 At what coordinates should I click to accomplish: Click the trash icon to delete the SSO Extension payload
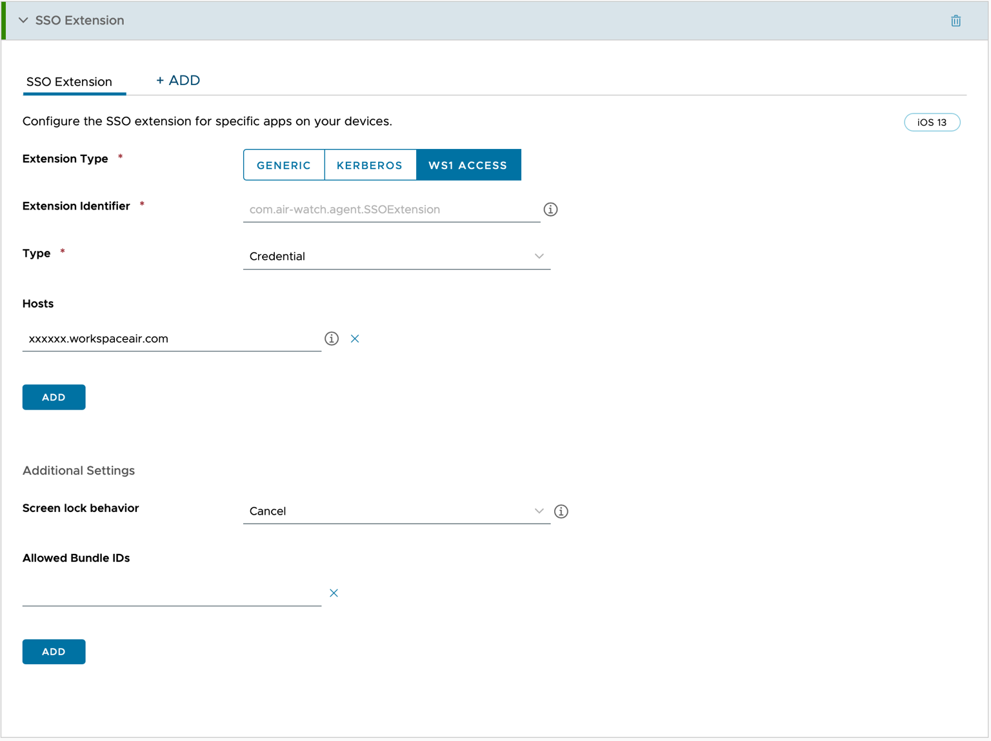pos(956,20)
